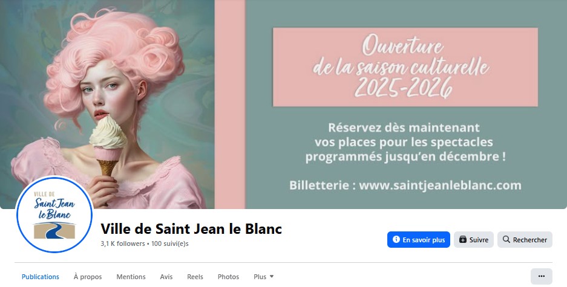Click the 100 suivi(e)s link

pos(170,243)
